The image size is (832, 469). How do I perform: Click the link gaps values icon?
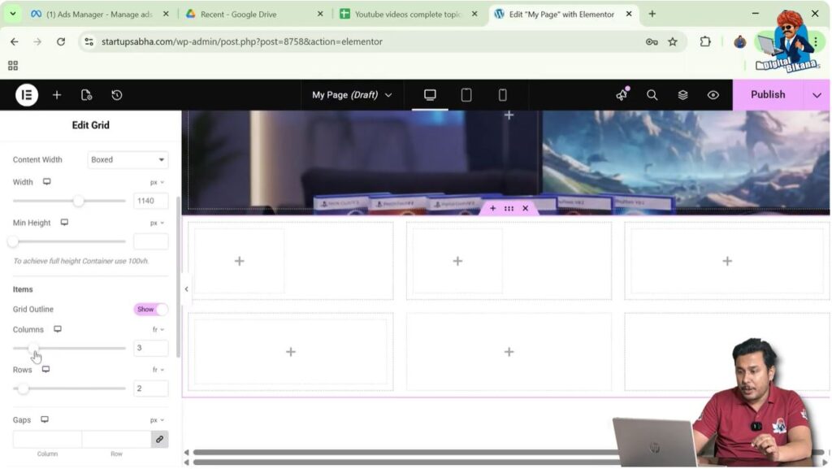159,439
